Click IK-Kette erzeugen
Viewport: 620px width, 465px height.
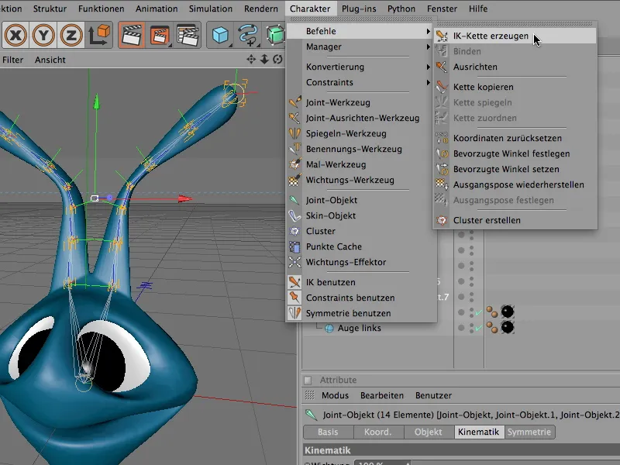click(x=515, y=36)
